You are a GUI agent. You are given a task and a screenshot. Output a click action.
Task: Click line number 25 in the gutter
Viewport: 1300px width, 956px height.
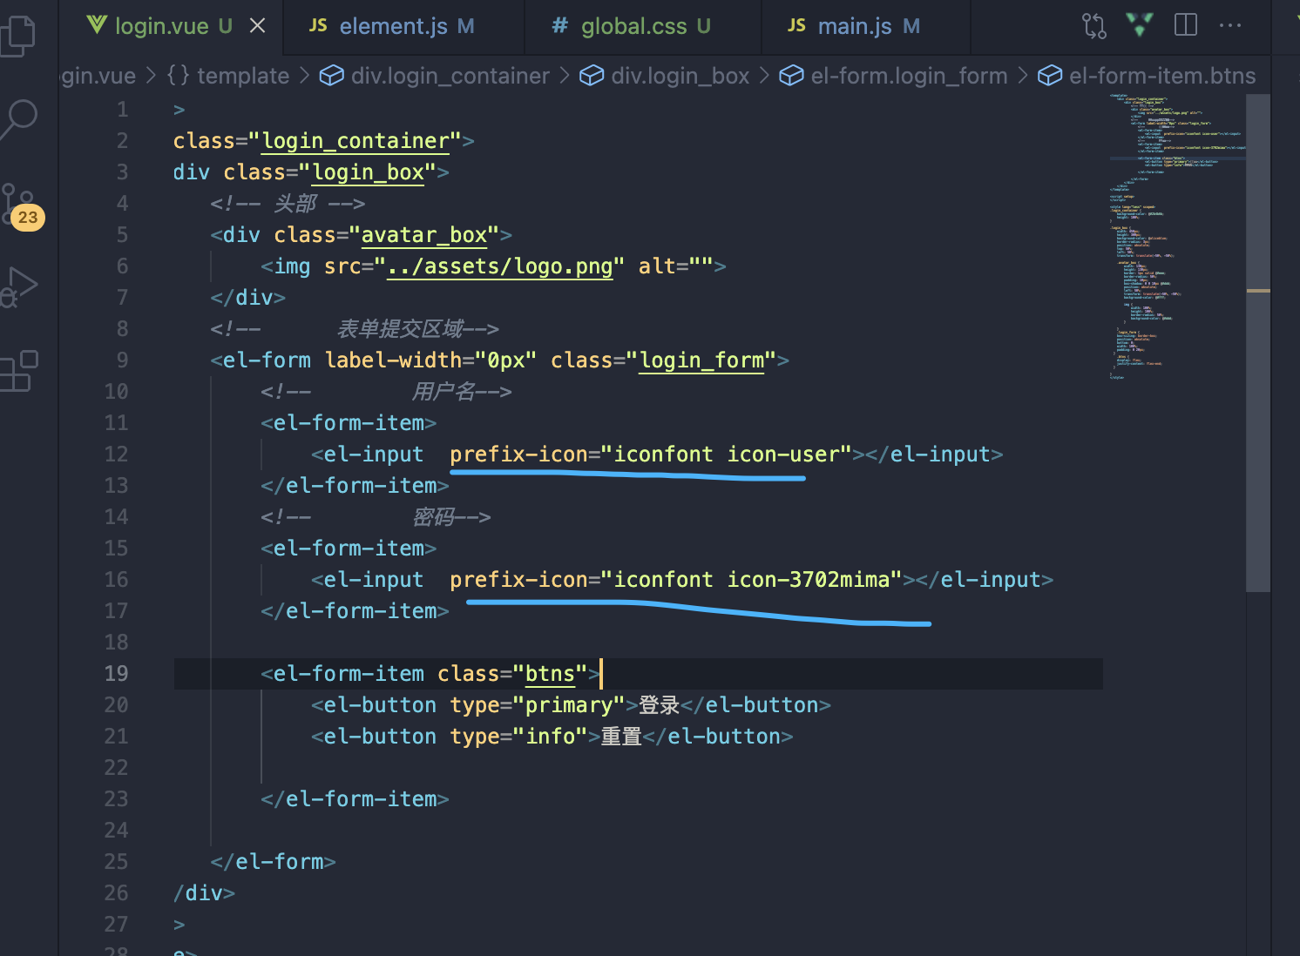pyautogui.click(x=116, y=862)
